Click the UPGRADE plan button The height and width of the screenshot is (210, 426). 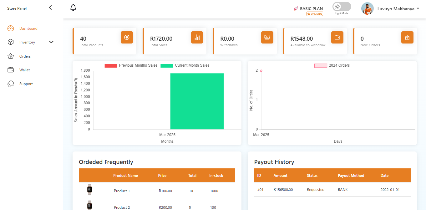[x=315, y=14]
